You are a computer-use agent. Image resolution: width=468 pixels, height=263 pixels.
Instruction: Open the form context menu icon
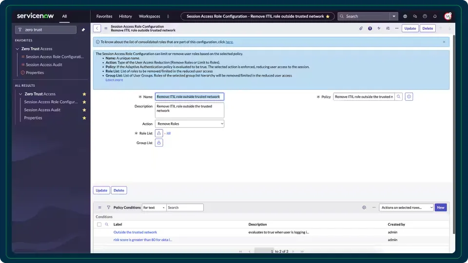[x=106, y=28]
